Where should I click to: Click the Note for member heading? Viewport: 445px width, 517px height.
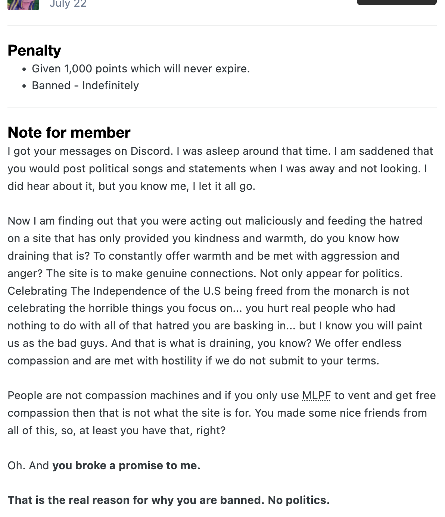(69, 132)
